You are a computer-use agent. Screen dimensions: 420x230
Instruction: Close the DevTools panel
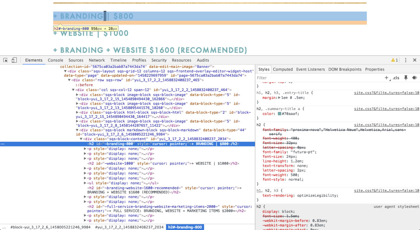pos(415,60)
